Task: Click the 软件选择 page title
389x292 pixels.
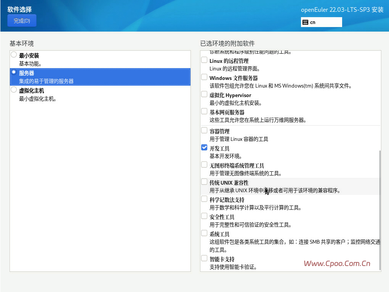Action: click(19, 10)
